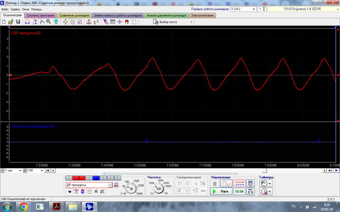
Task: Open the channel tools wrench icon
Action: pos(102,191)
